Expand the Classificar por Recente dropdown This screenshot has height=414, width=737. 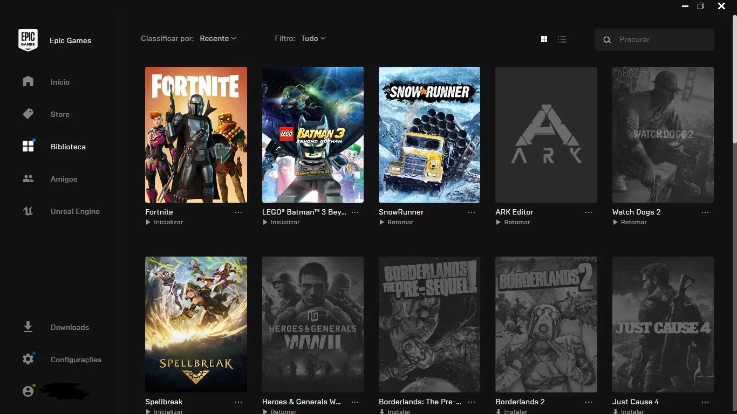coord(218,38)
